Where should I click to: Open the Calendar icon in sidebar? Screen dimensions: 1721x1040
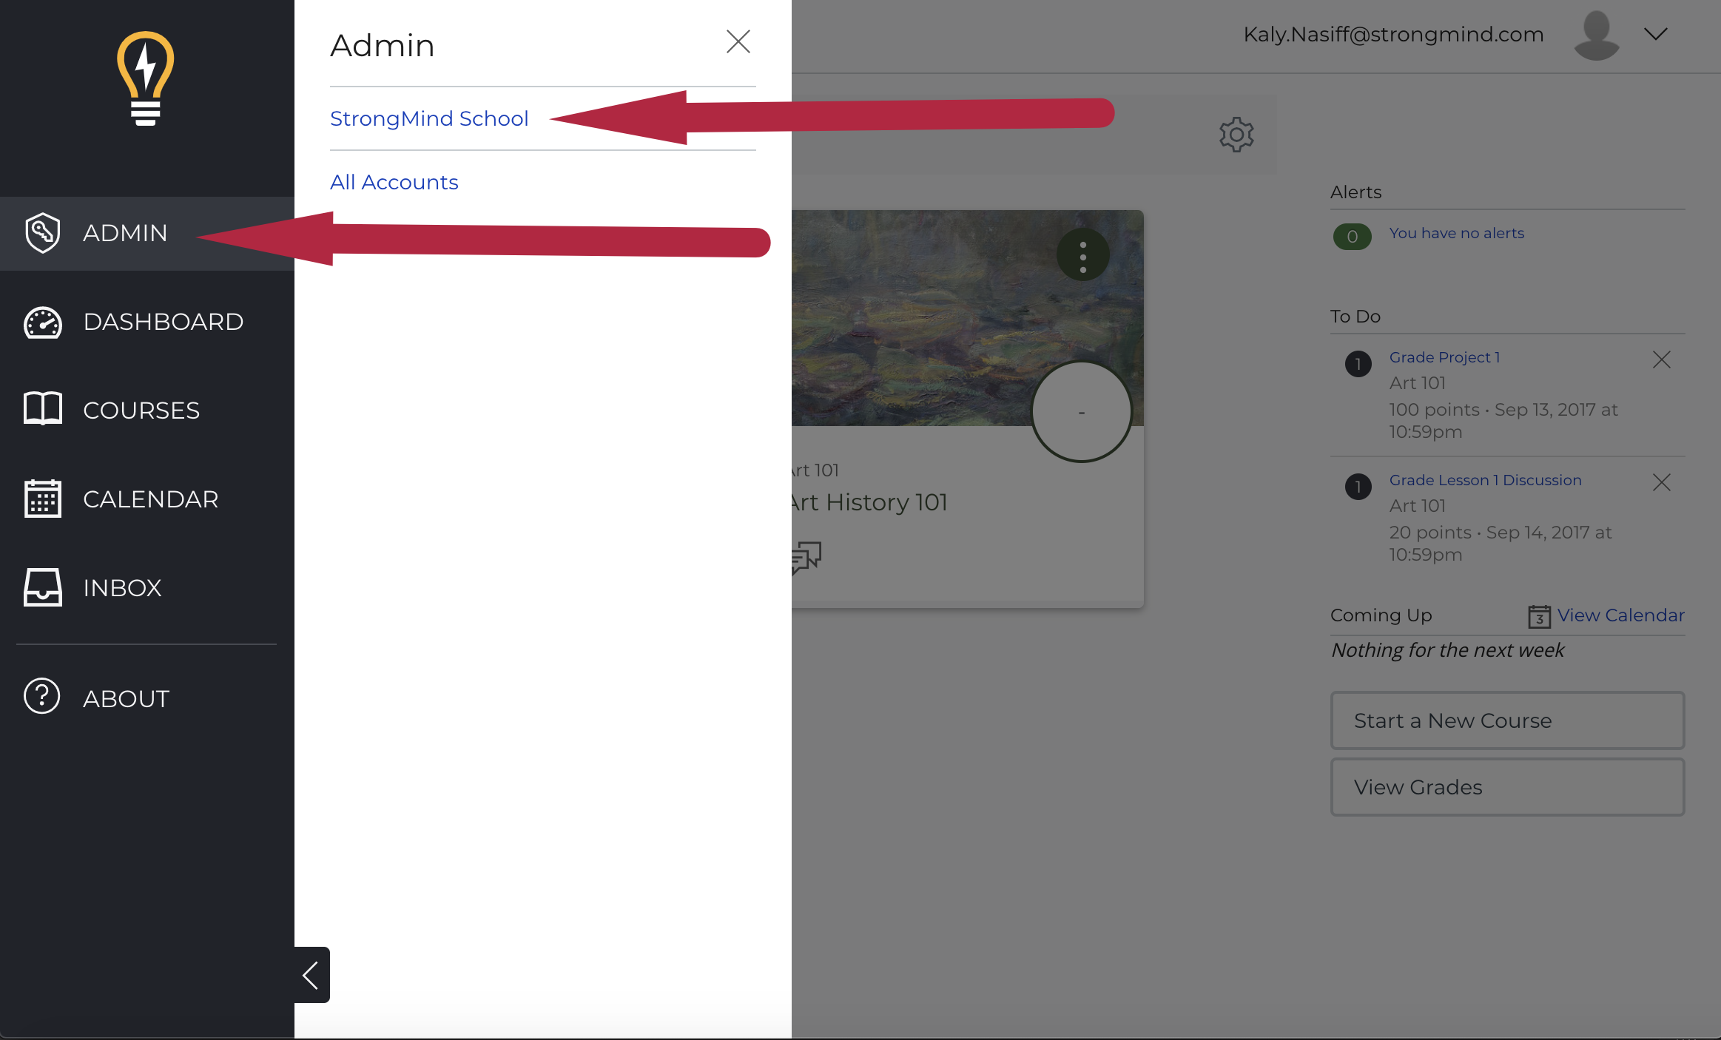click(x=43, y=498)
